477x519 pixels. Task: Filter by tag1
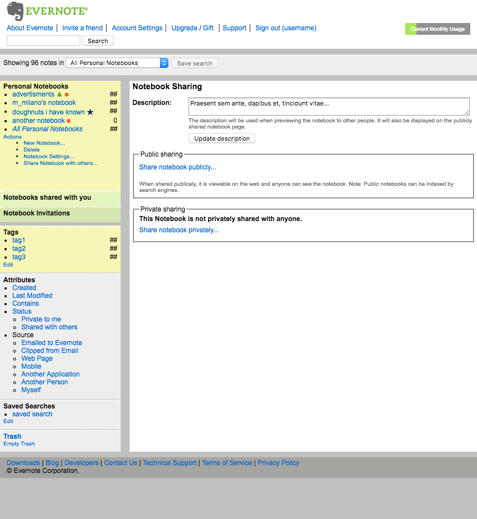point(19,240)
